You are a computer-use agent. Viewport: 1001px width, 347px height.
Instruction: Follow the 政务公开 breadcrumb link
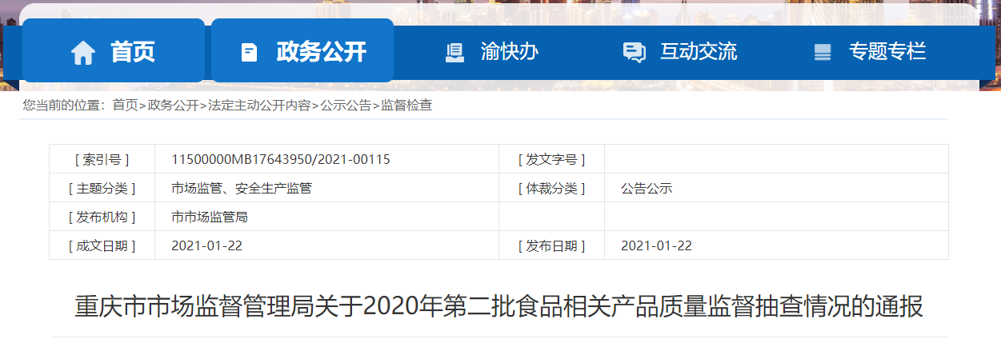(173, 105)
